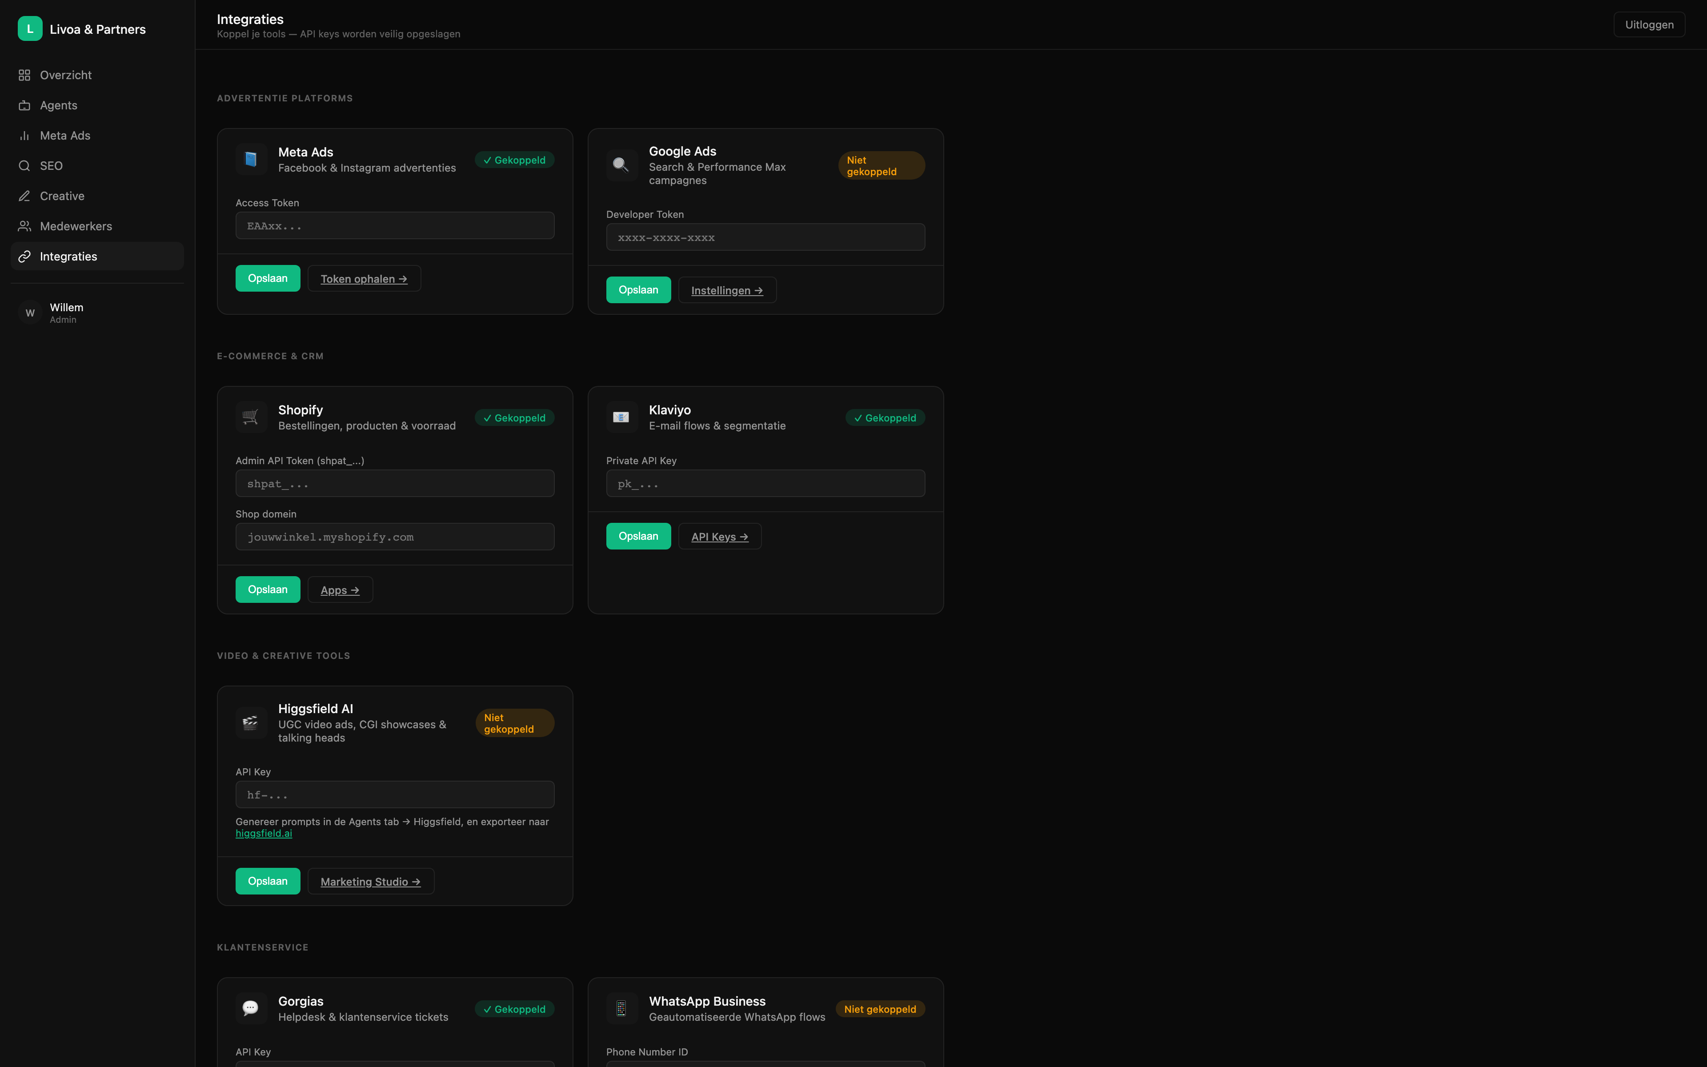Navigate to the SEO section
This screenshot has width=1707, height=1067.
[97, 166]
